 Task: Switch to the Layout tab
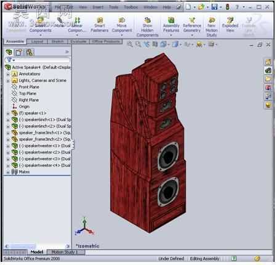(37, 42)
